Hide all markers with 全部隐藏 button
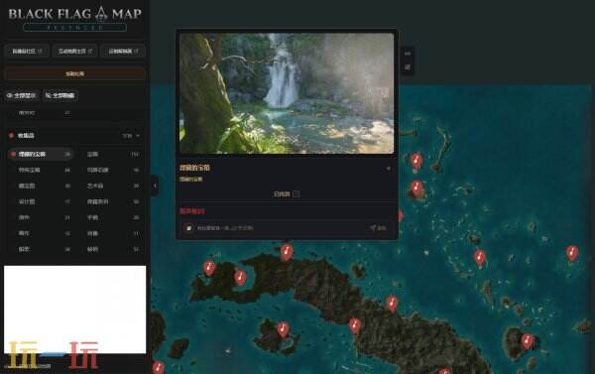 [x=59, y=95]
